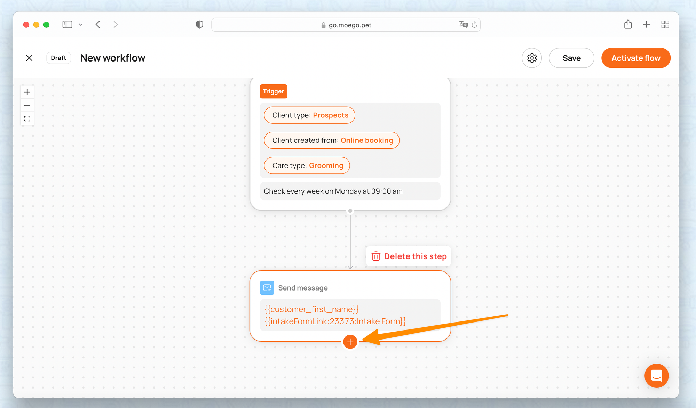Click the Send message step icon
This screenshot has height=408, width=696.
click(x=267, y=288)
